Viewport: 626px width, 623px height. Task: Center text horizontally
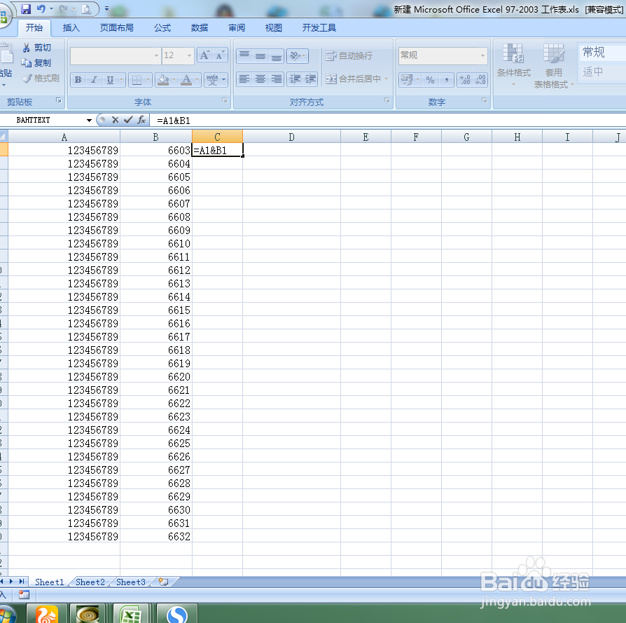pyautogui.click(x=260, y=79)
